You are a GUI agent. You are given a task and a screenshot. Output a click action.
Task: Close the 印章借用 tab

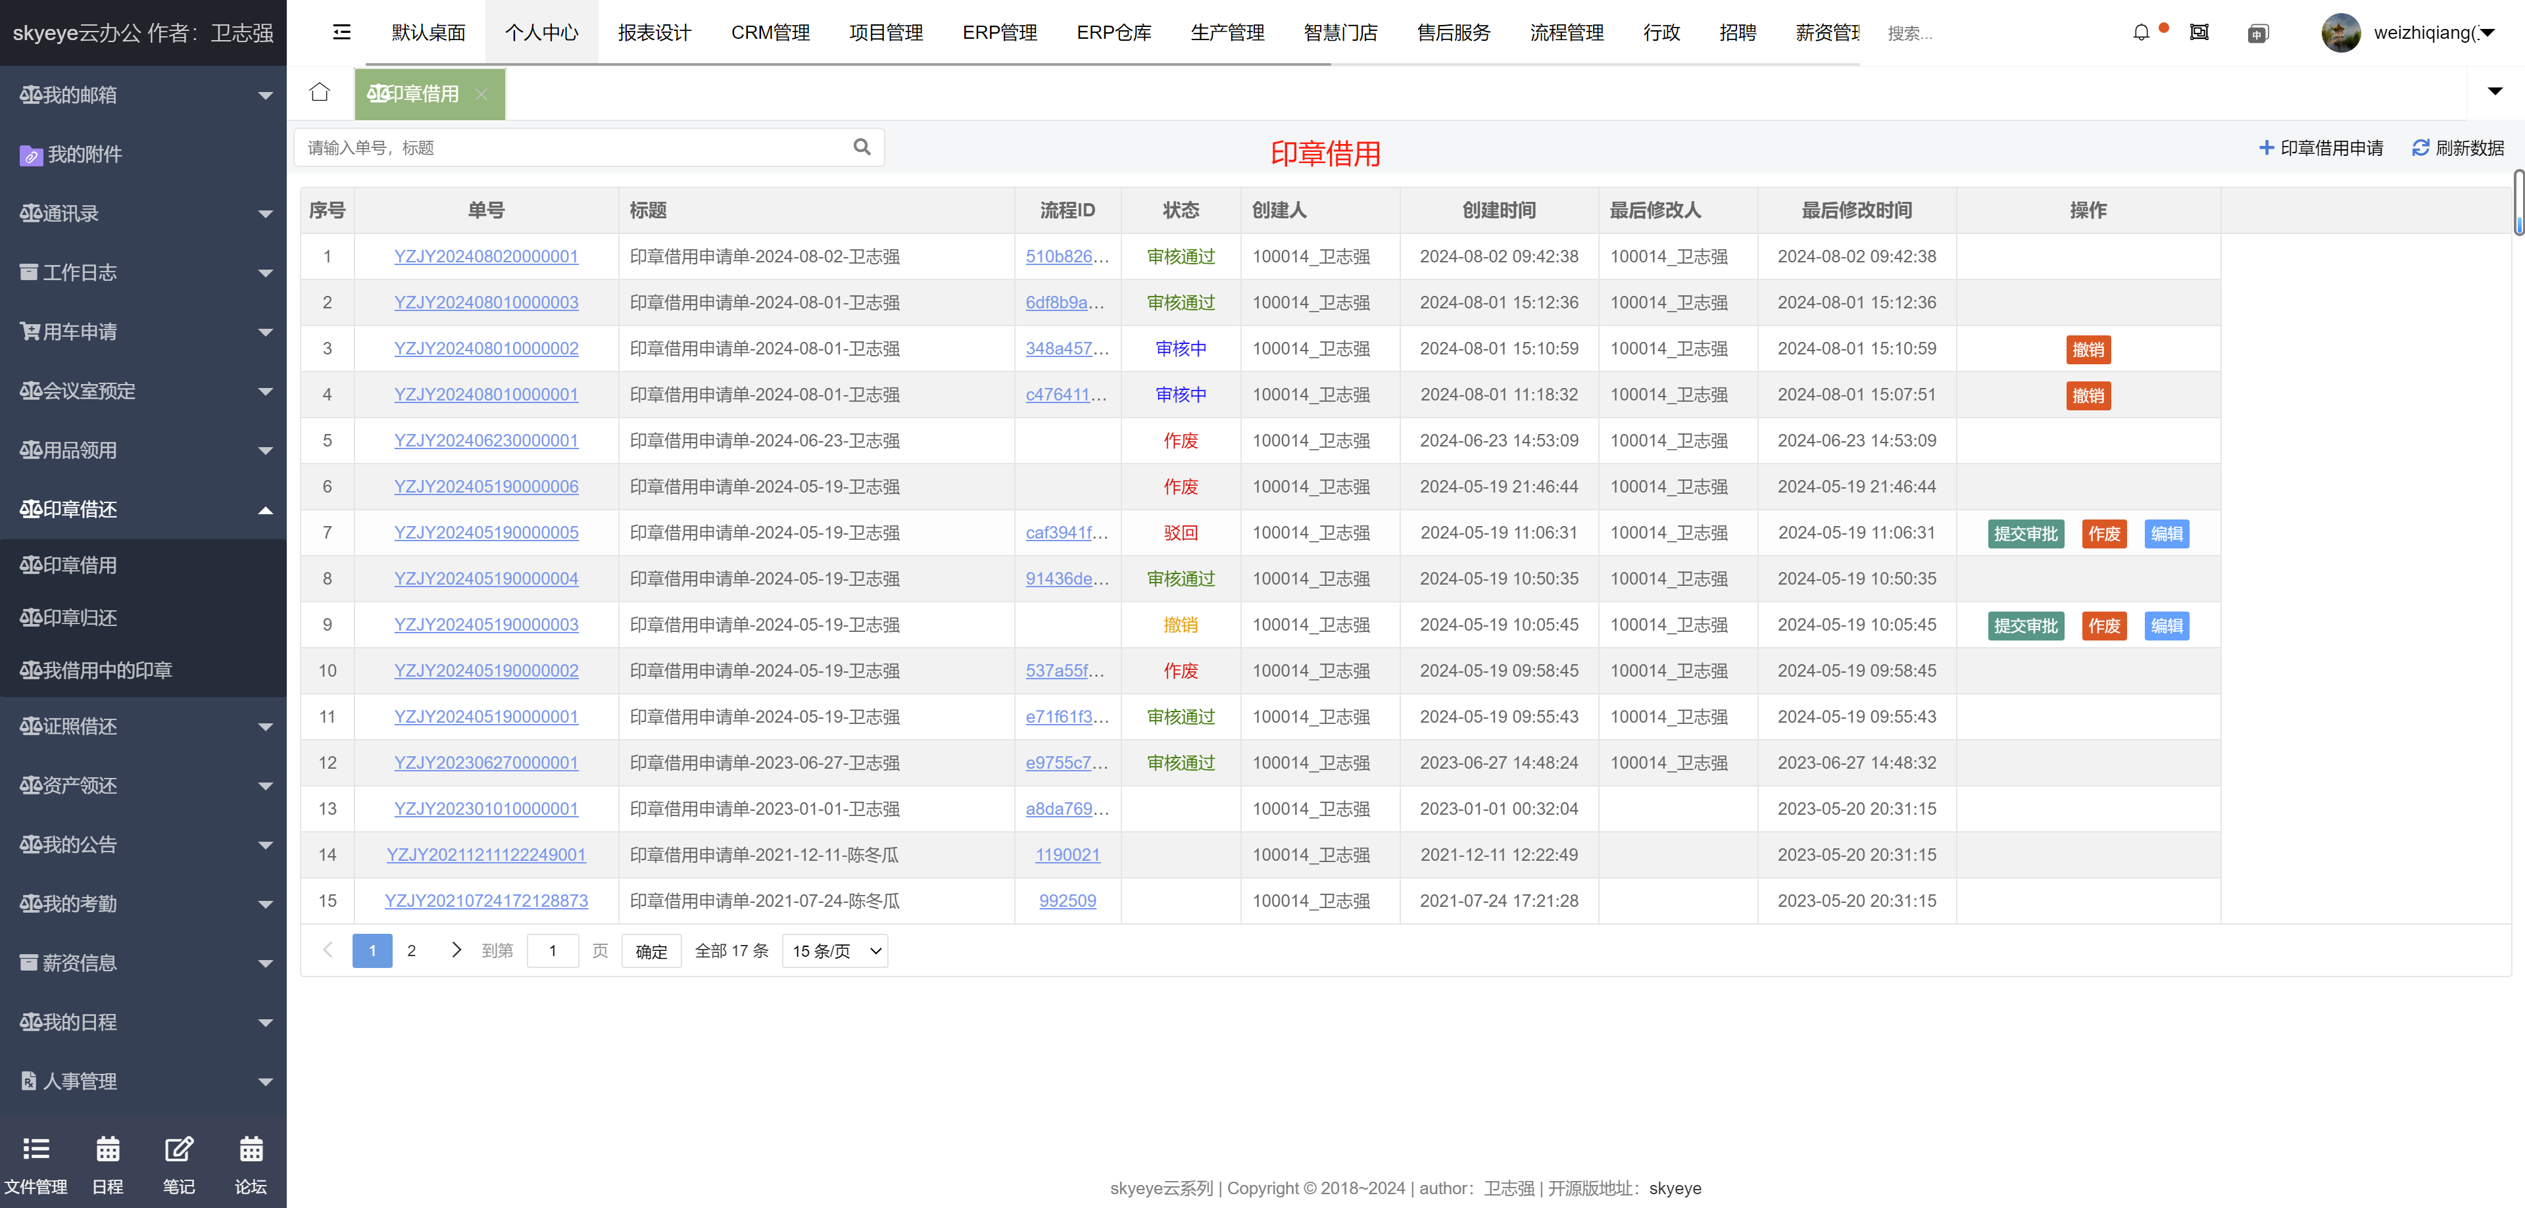point(481,94)
